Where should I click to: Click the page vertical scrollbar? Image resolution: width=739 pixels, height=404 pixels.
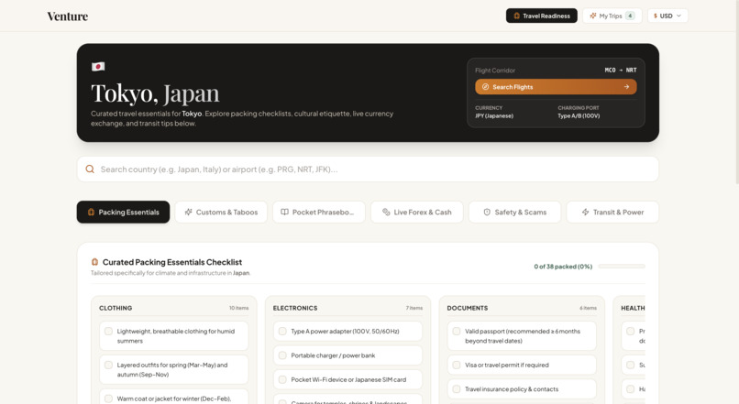click(x=736, y=92)
